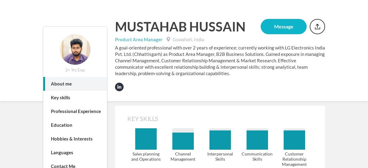Click the Sales planning and Operations bar
368x168 pixels.
[146, 139]
